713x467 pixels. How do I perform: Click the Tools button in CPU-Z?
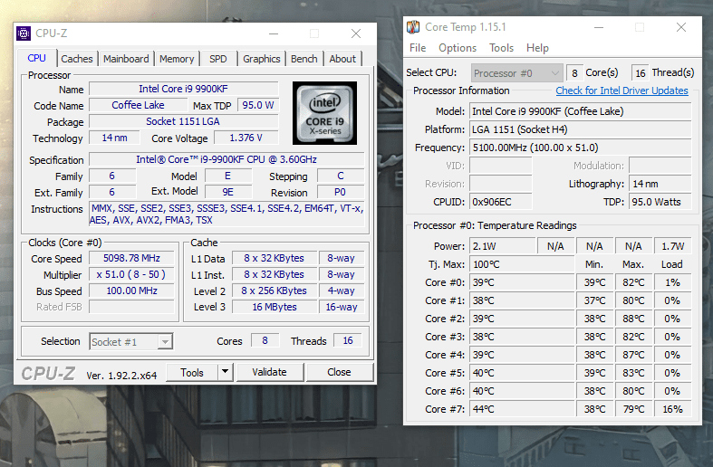click(192, 373)
